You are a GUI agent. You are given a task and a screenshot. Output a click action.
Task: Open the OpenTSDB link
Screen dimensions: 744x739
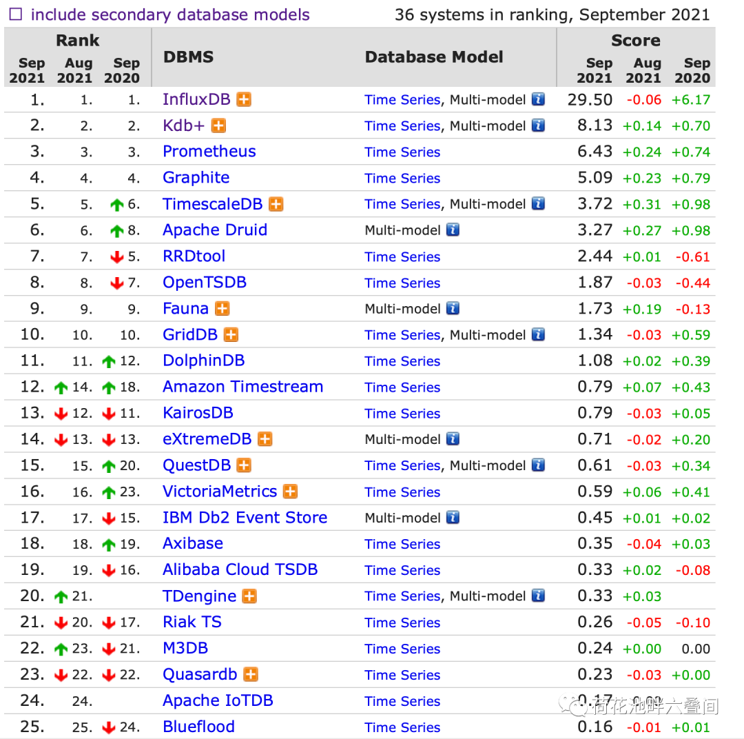pyautogui.click(x=205, y=282)
